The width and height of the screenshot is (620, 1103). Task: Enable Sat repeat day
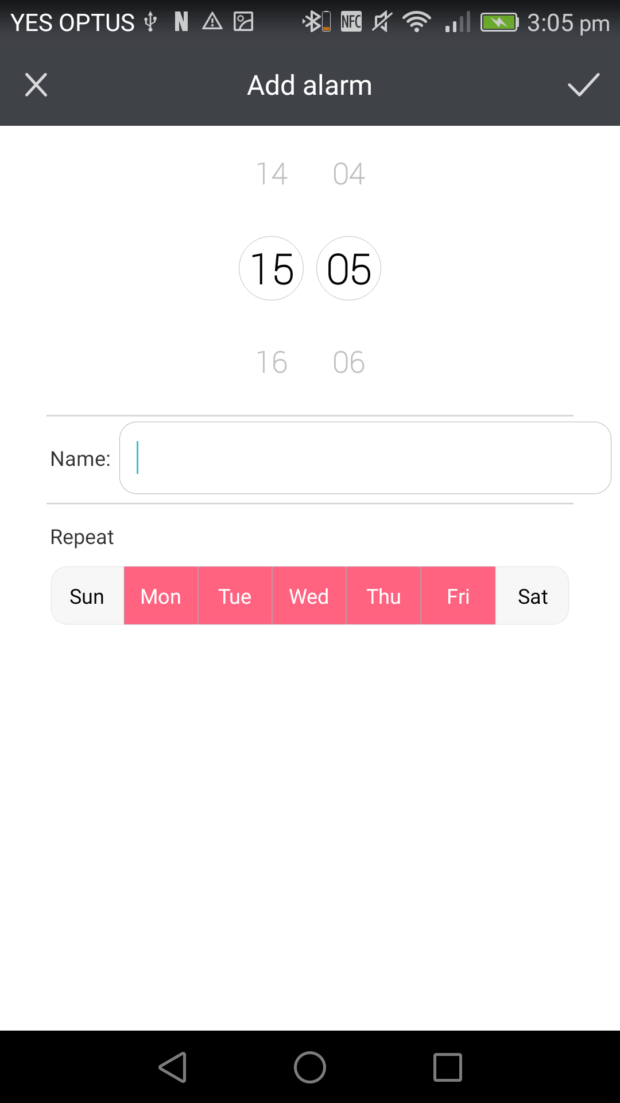pos(532,596)
